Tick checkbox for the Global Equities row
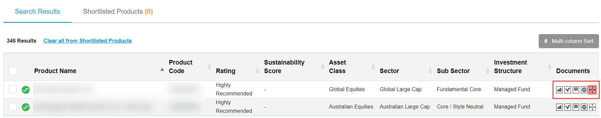This screenshot has width=601, height=118. pos(13,89)
